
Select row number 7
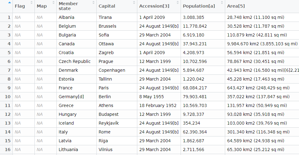click(9, 70)
